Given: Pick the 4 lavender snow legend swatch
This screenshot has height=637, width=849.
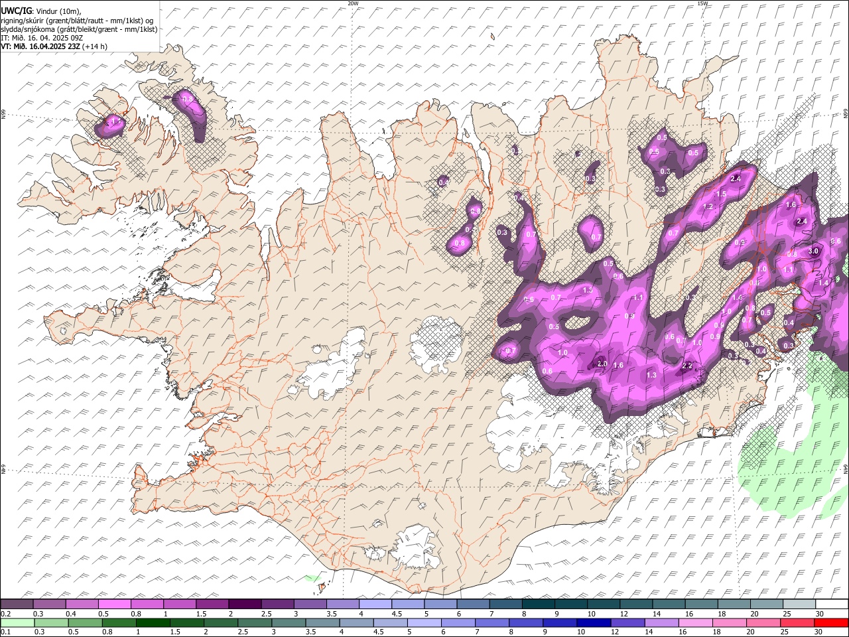Looking at the screenshot, I should 375,604.
